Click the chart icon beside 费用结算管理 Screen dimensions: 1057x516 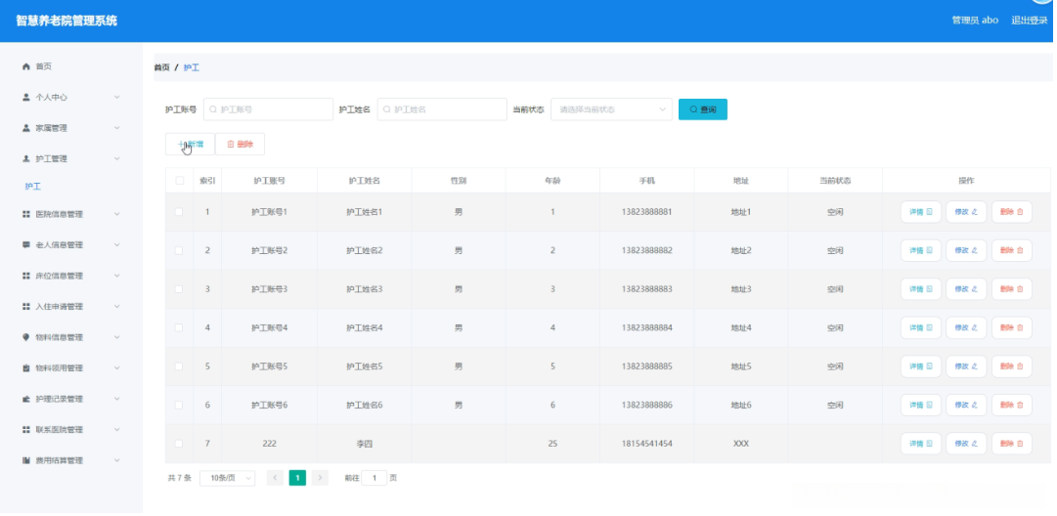(x=26, y=460)
